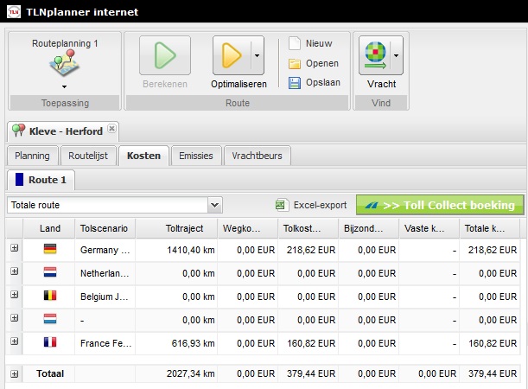This screenshot has width=528, height=389.
Task: Click the Optimaliseren play icon
Action: [x=232, y=56]
